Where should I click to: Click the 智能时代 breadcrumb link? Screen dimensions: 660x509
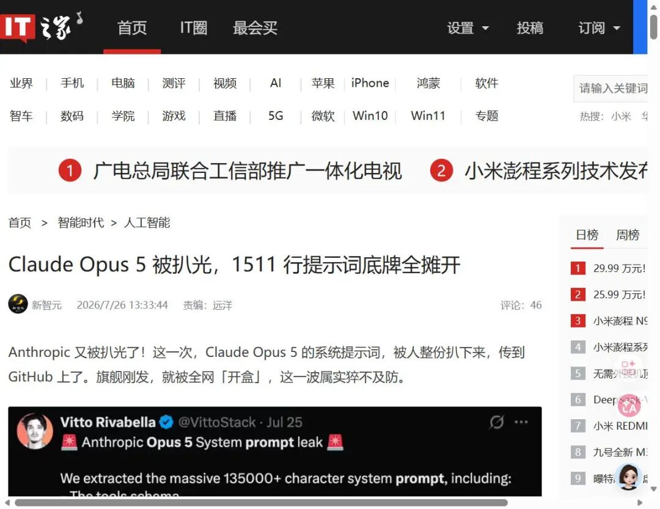click(x=81, y=222)
